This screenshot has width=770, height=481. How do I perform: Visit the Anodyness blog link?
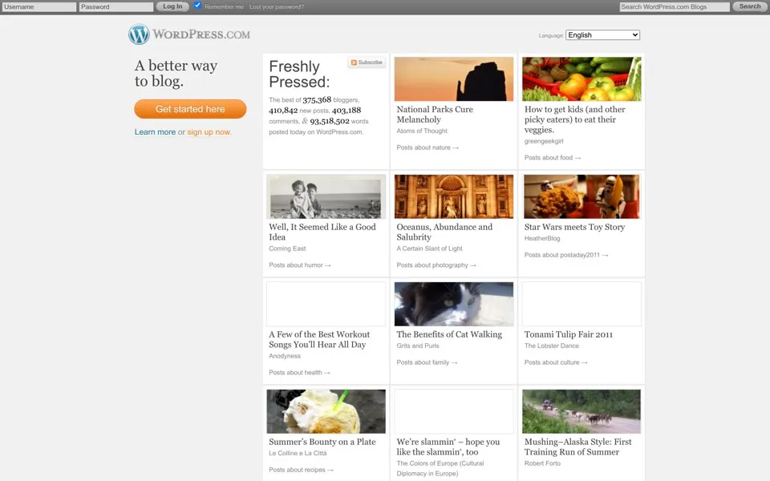(284, 356)
